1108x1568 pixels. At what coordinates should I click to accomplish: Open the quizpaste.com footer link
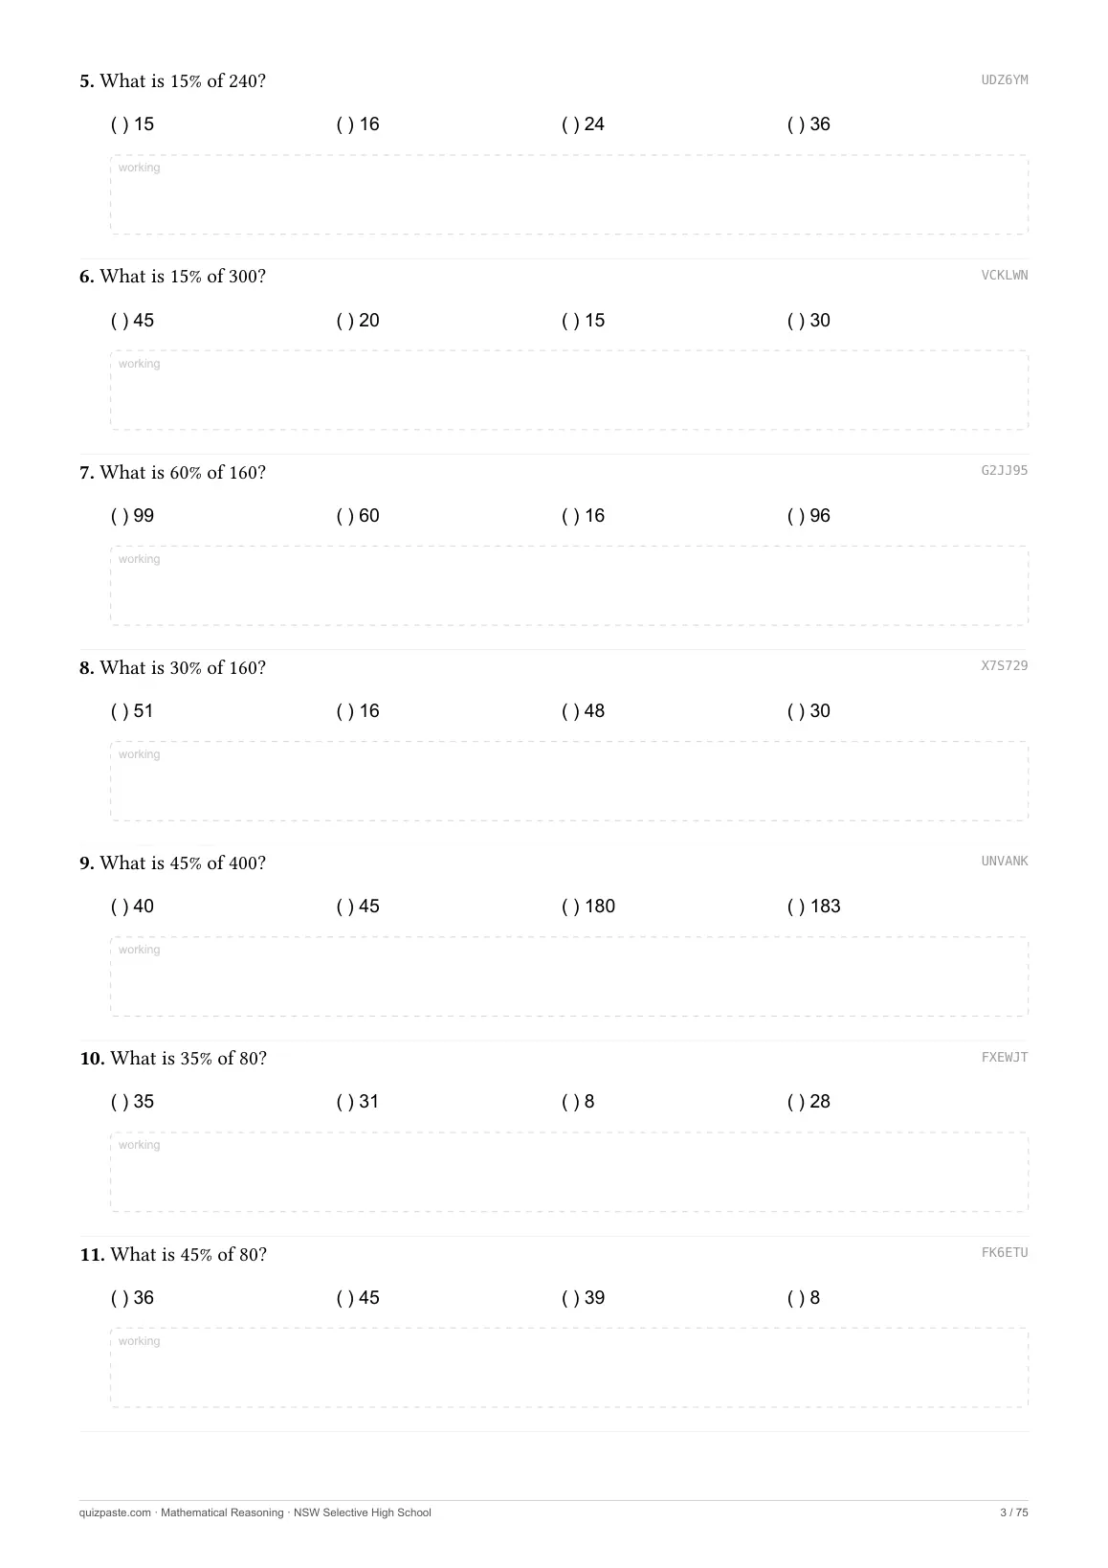pyautogui.click(x=115, y=1512)
